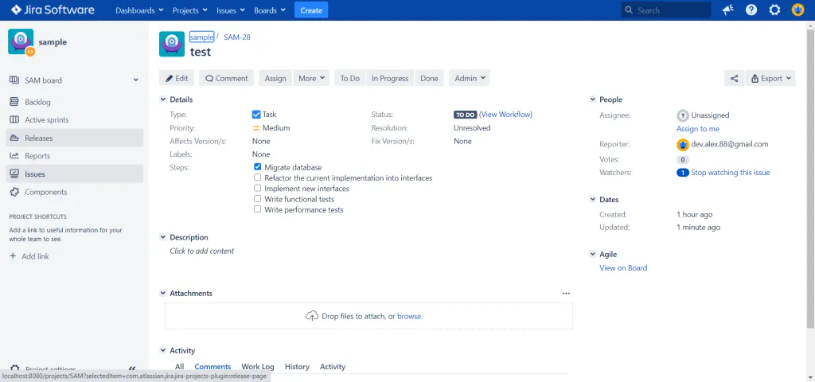Open the More actions dropdown

click(x=311, y=79)
